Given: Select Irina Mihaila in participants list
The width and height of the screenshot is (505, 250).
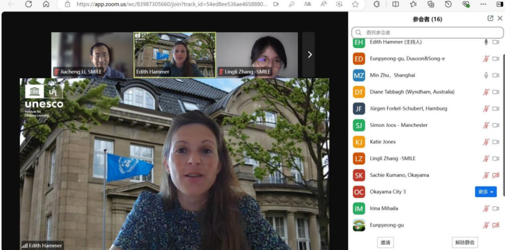Looking at the screenshot, I should pos(384,208).
